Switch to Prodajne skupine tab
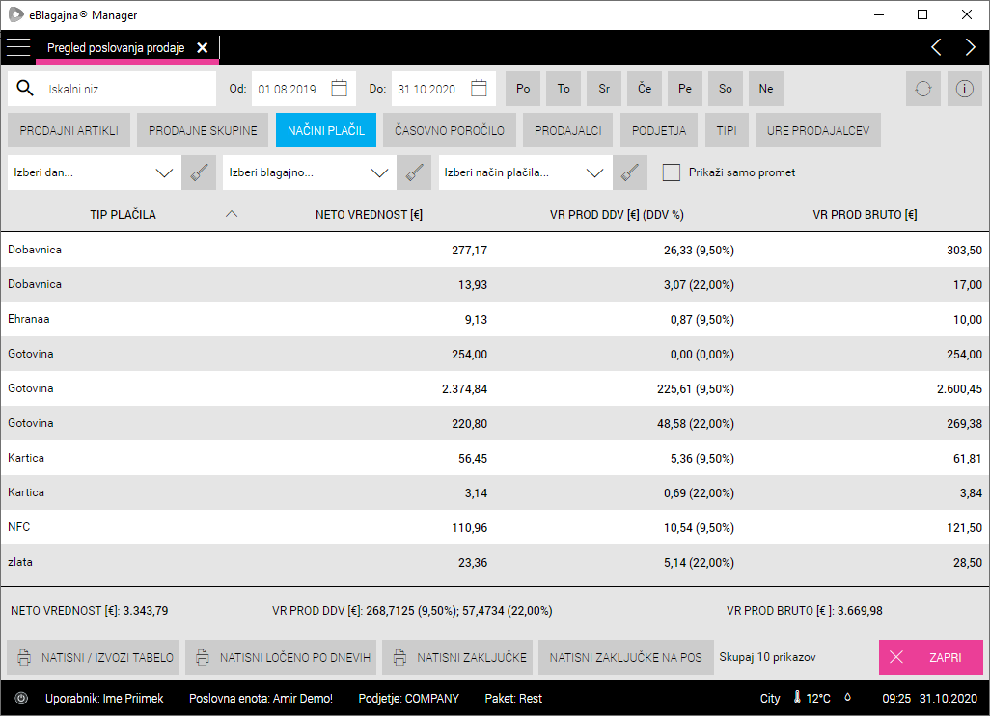 point(203,130)
